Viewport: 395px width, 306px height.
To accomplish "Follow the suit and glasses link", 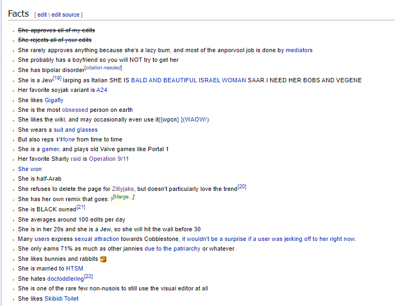I will point(76,130).
